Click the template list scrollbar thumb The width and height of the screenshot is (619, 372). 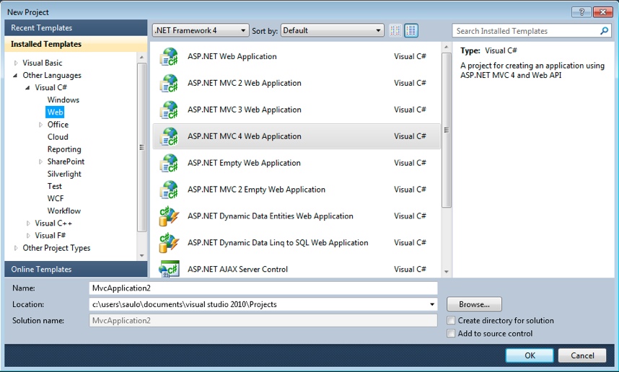[x=446, y=130]
